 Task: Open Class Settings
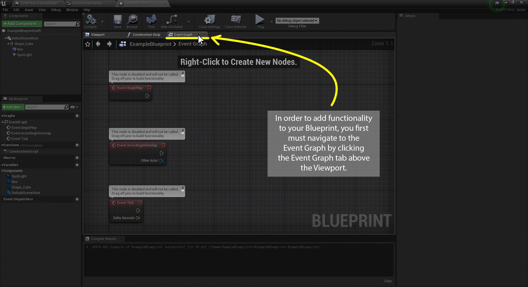210,22
